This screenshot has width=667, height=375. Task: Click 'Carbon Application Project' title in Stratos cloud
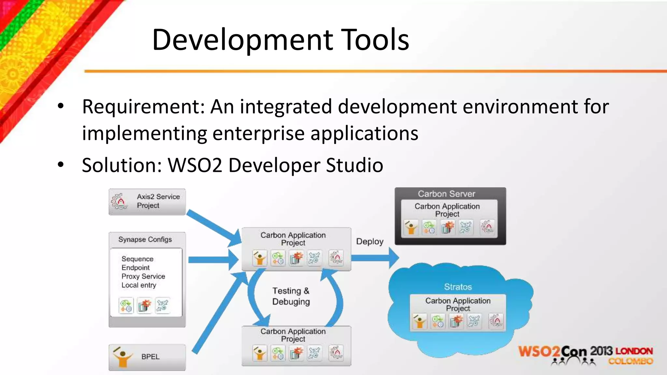(458, 304)
